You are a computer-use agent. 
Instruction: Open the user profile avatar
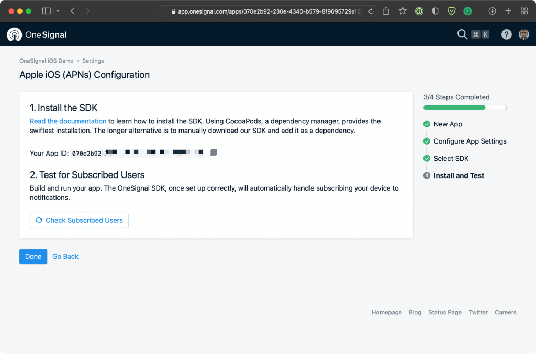[x=523, y=34]
